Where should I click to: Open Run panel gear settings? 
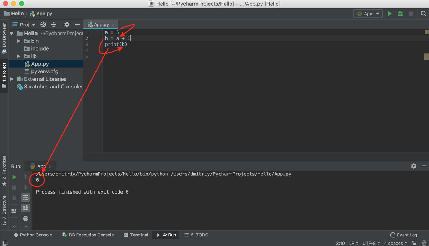tap(414, 166)
